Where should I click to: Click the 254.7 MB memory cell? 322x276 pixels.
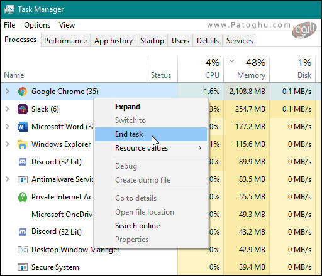pyautogui.click(x=247, y=109)
